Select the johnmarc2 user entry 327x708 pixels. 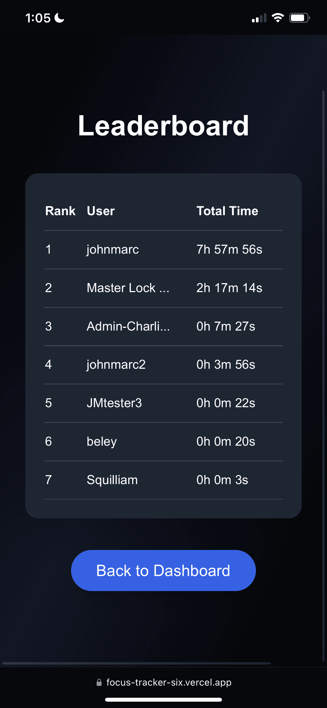coord(116,365)
